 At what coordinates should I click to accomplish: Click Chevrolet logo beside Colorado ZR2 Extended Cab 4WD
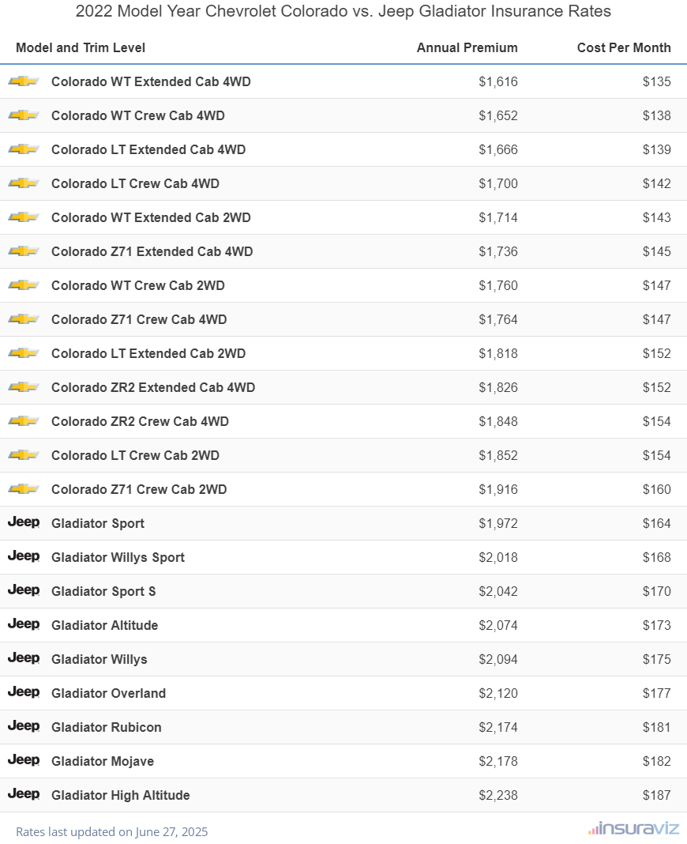pos(24,386)
